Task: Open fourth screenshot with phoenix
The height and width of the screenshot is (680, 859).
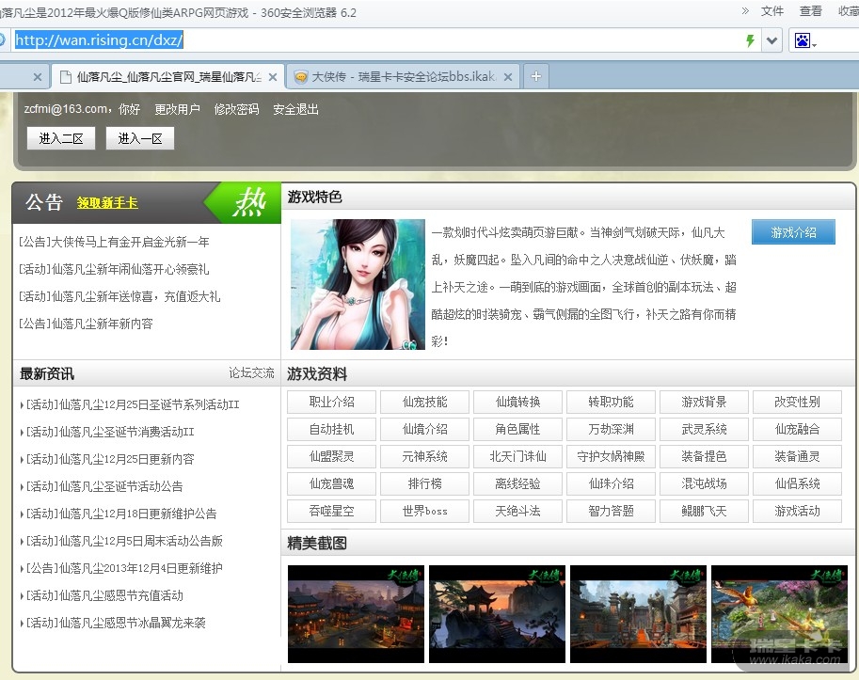Action: pyautogui.click(x=780, y=614)
